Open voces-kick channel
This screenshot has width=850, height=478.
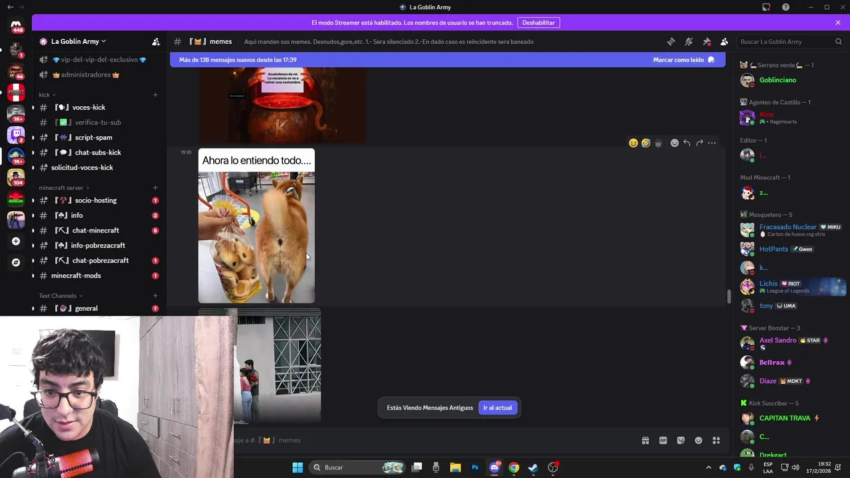pos(98,108)
